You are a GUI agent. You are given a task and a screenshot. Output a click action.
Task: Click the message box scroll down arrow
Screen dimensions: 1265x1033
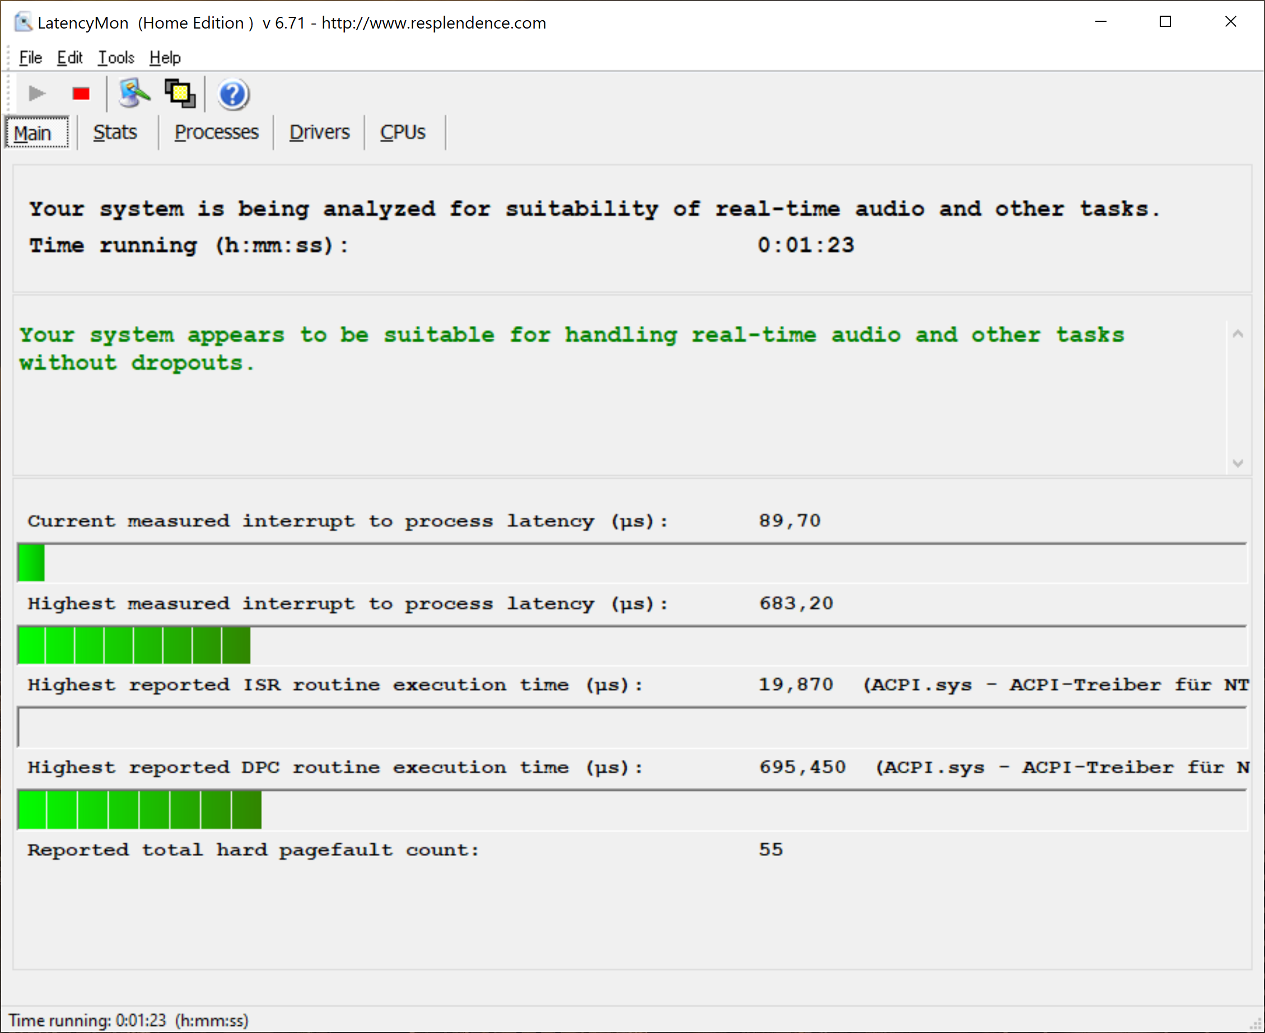click(1238, 463)
